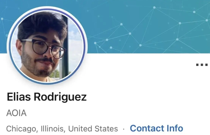Click the rightmost dot of More menu

206,65
